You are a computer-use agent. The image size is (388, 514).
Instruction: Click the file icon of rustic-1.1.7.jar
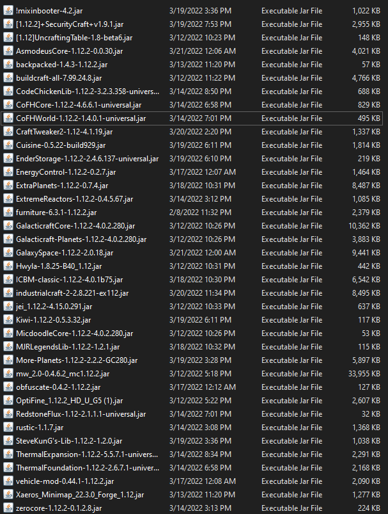point(8,427)
